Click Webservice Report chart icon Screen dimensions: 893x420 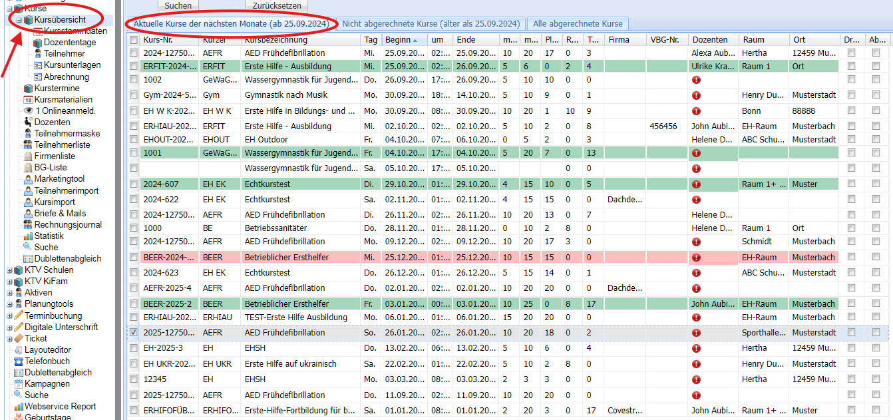click(18, 407)
